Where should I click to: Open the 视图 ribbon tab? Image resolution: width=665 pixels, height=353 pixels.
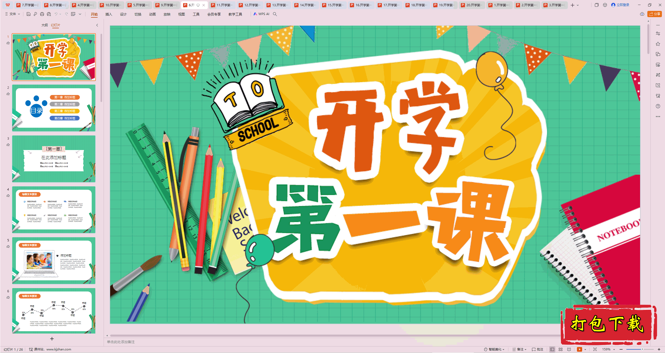point(181,14)
